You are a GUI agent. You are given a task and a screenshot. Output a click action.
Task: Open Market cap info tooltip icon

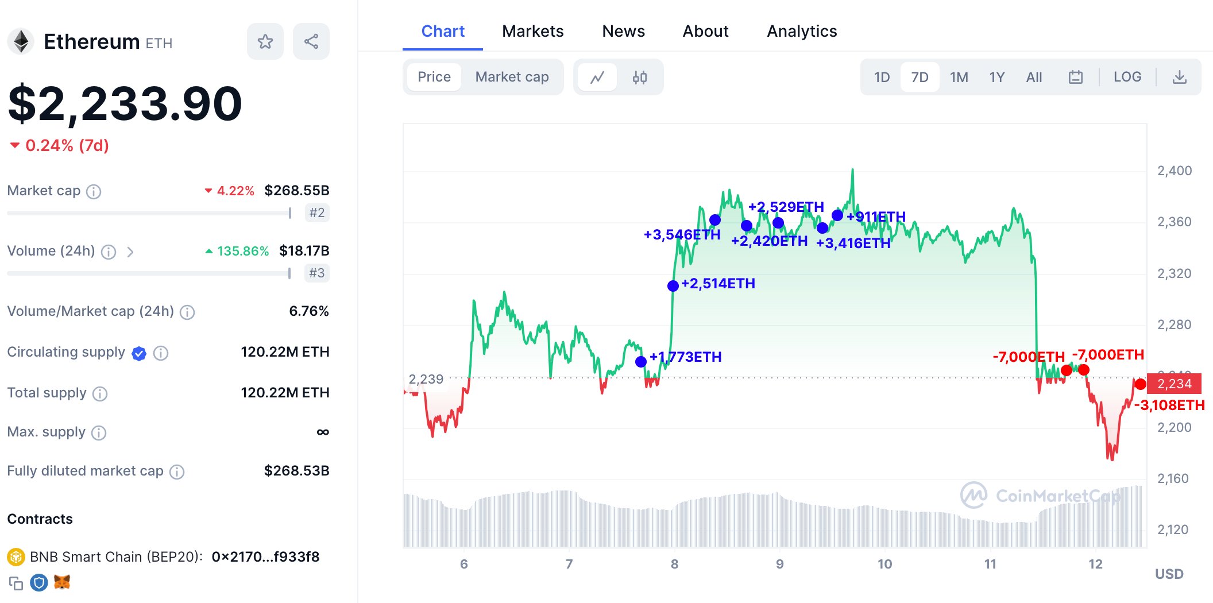coord(94,191)
